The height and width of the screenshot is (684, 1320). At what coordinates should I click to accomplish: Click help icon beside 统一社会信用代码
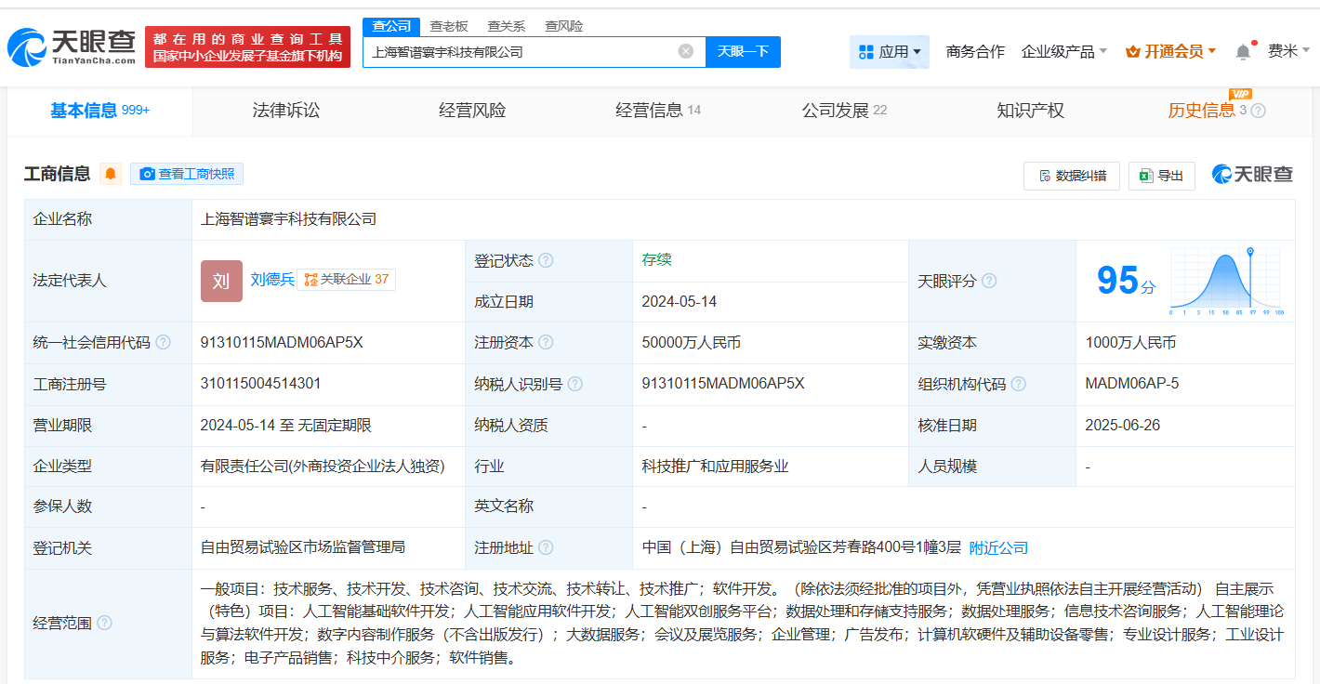coord(164,343)
